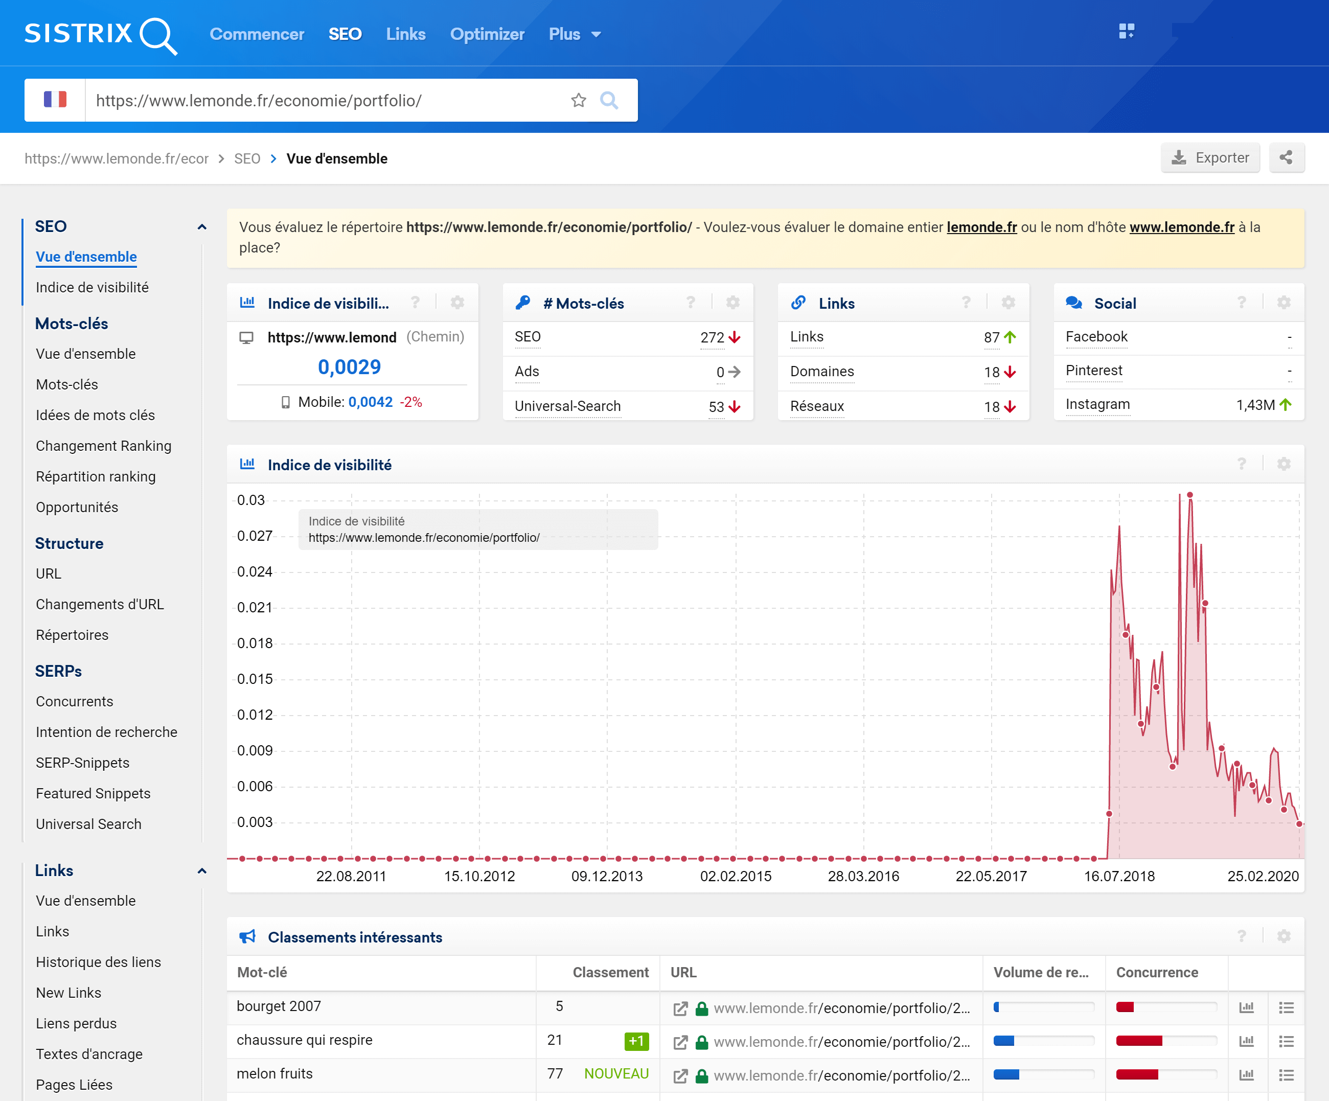
Task: Follow the lemonde.fr domain link in notice
Action: tap(981, 227)
